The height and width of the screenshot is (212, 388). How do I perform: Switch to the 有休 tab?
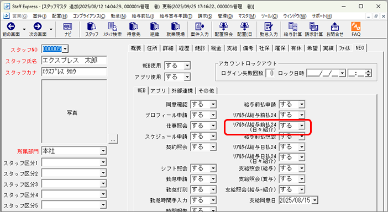[x=296, y=48]
